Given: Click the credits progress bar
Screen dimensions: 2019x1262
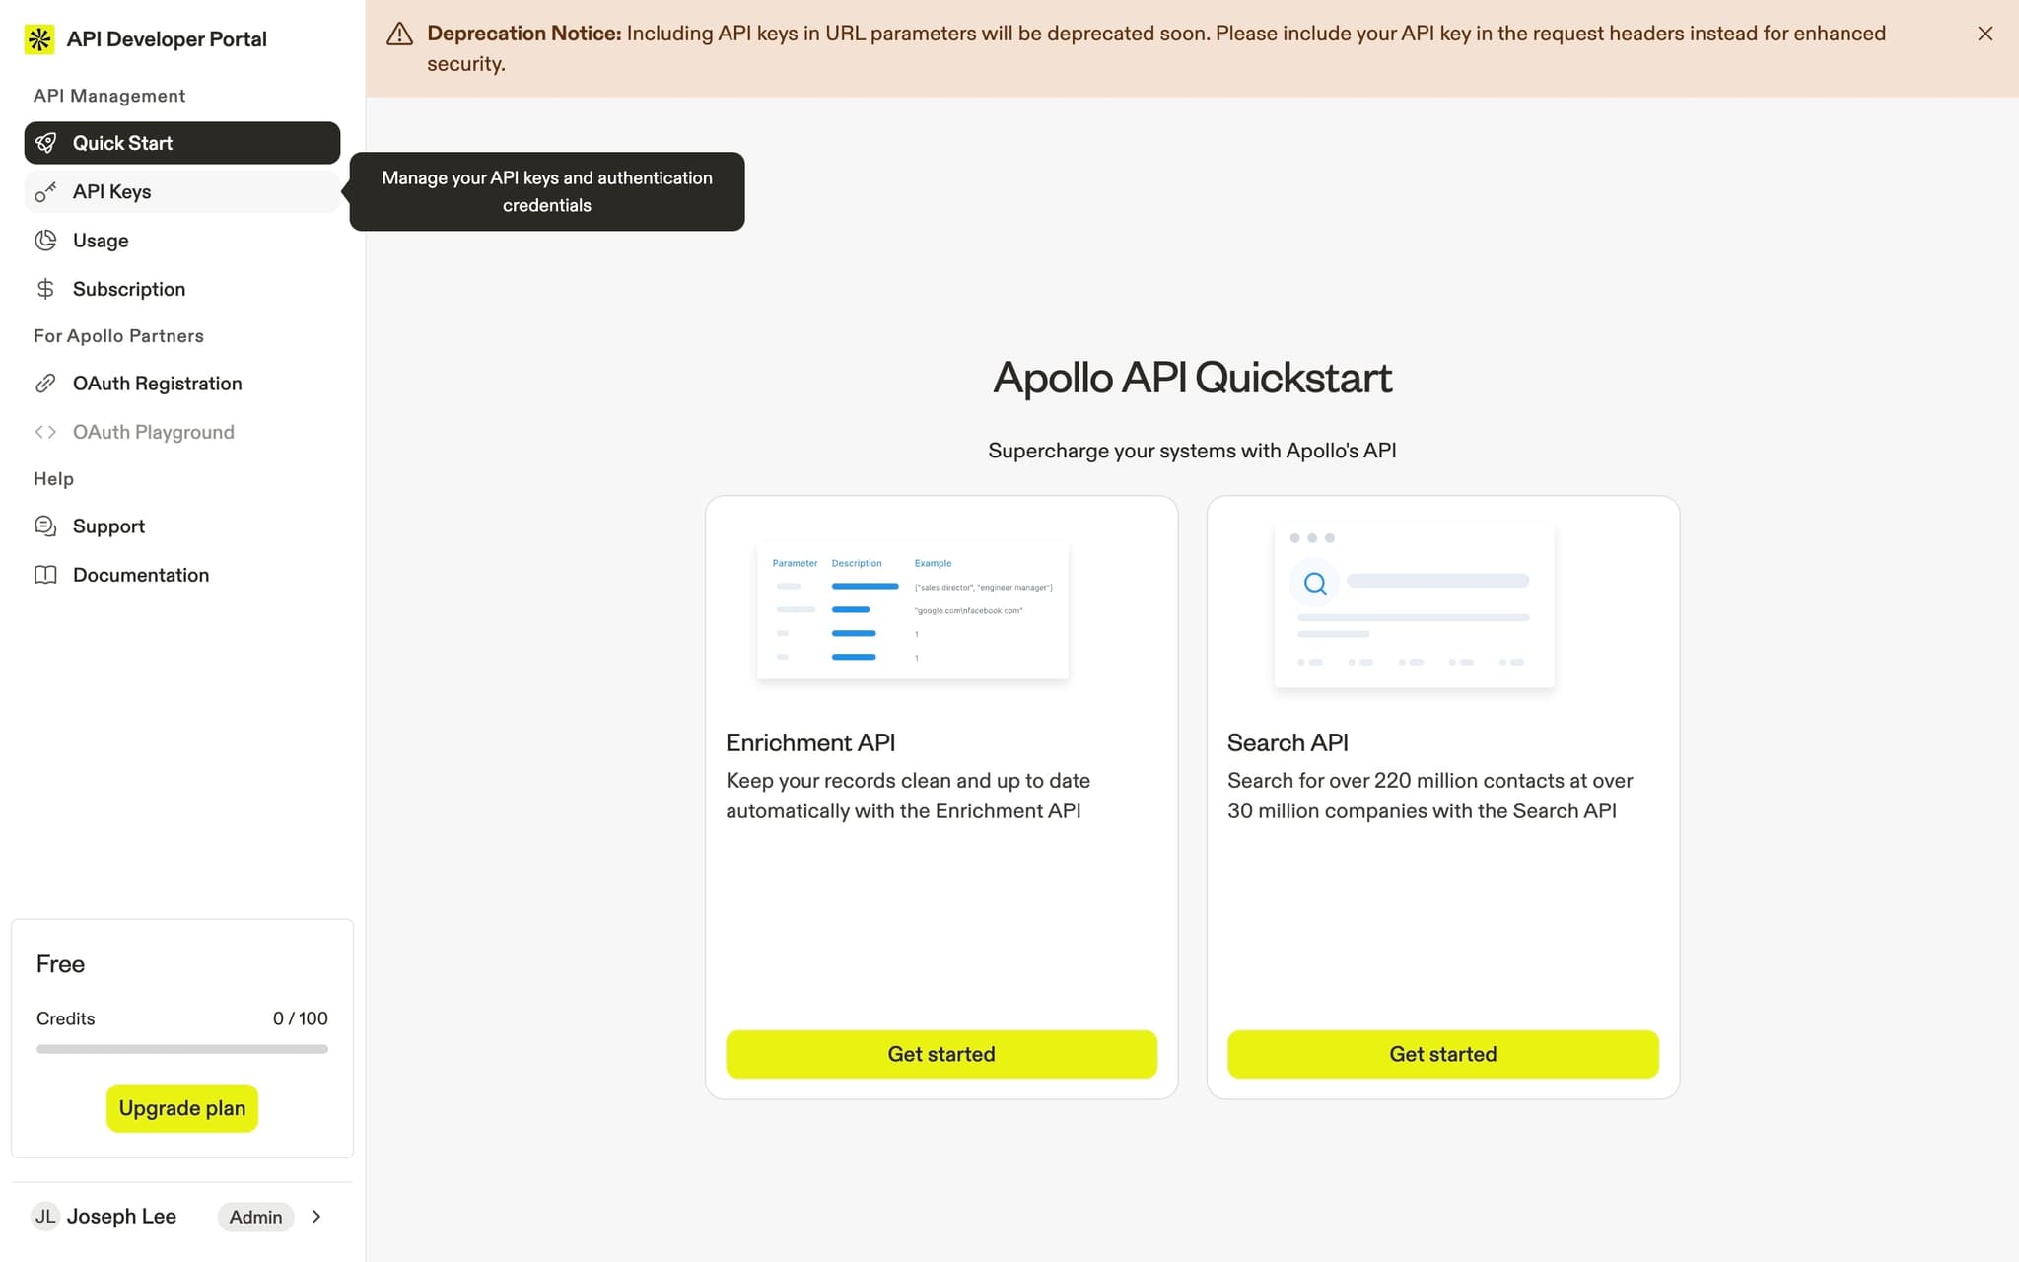Looking at the screenshot, I should (181, 1049).
